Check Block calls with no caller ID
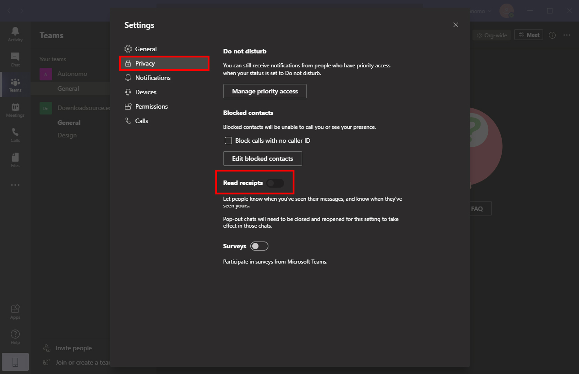The height and width of the screenshot is (374, 579). (x=228, y=141)
